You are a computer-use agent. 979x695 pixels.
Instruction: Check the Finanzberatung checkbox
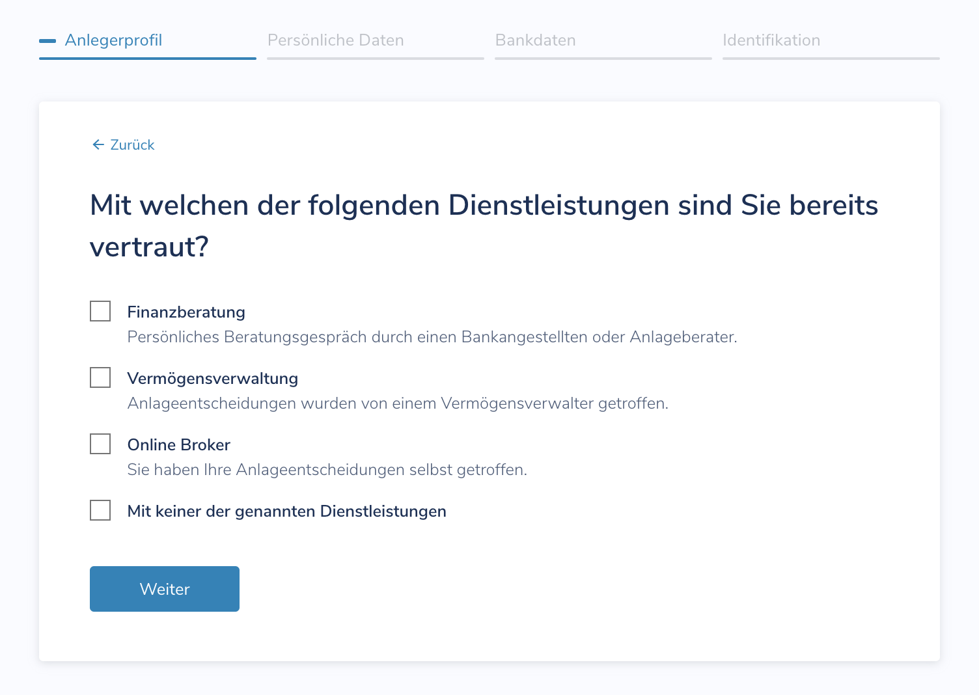(100, 311)
